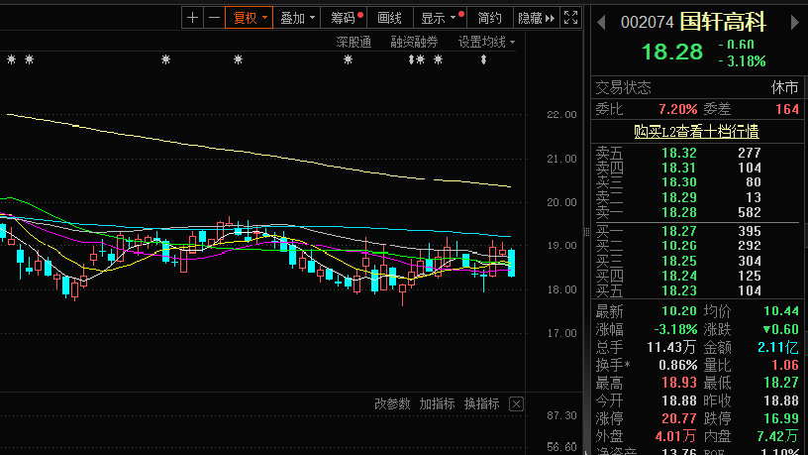Viewport: 809px width, 455px height.
Task: Click 改参数 indicator button
Action: tap(392, 403)
